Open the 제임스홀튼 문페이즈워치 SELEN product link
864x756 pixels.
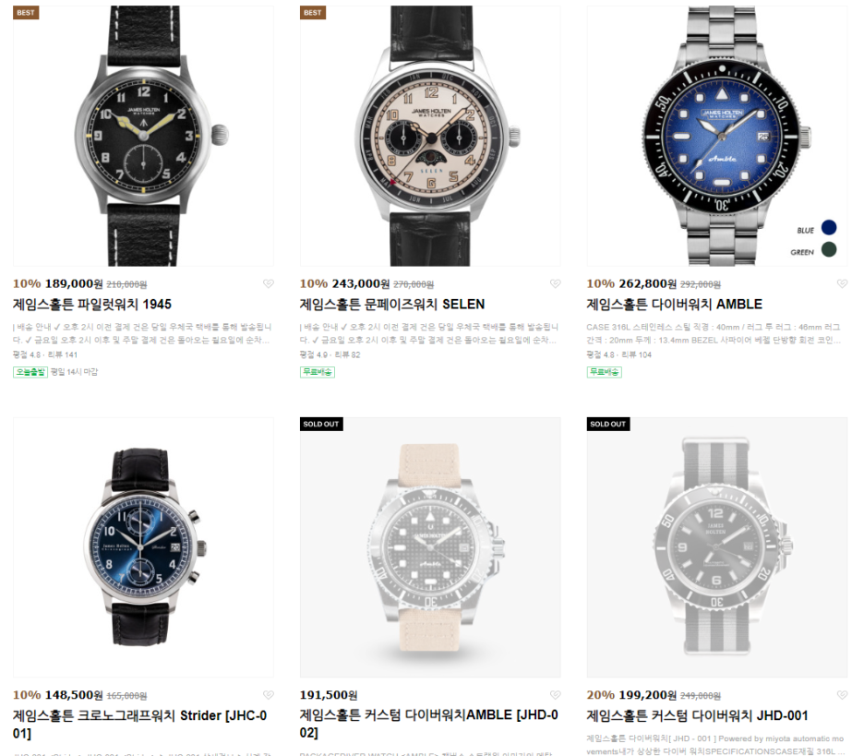pos(392,305)
